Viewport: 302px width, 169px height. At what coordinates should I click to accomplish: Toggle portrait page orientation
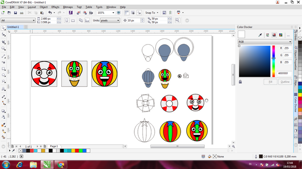67,21
